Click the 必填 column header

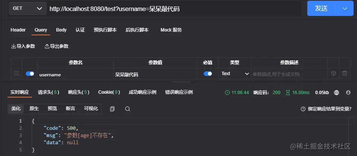point(208,63)
